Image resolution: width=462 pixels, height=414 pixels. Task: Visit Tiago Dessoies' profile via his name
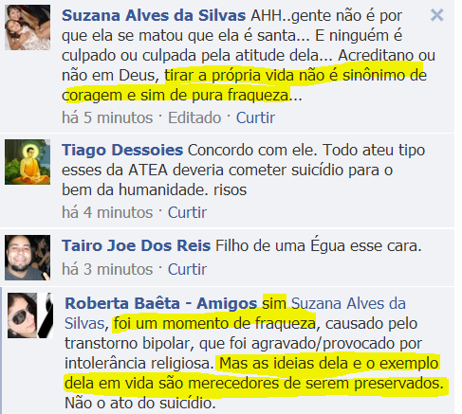(x=122, y=150)
